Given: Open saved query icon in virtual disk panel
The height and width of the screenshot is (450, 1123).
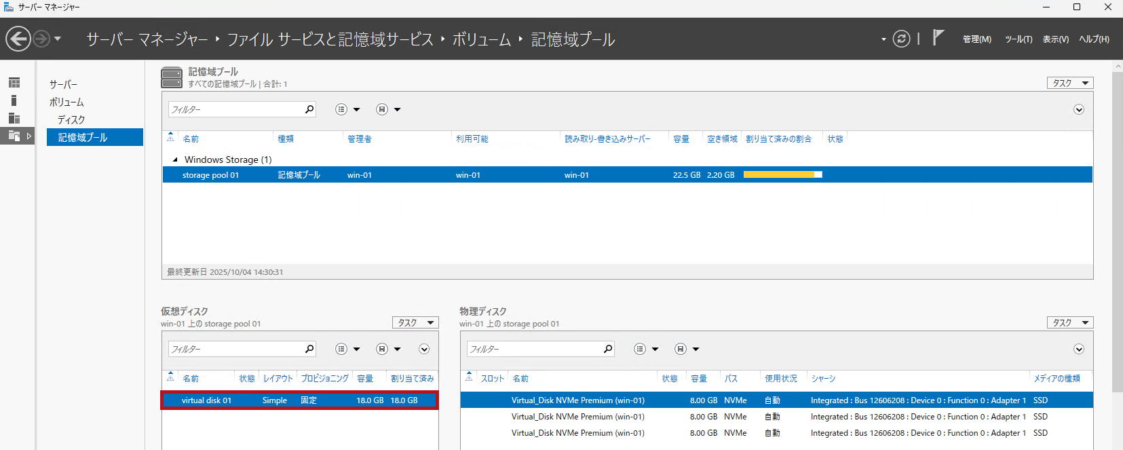Looking at the screenshot, I should (x=382, y=349).
